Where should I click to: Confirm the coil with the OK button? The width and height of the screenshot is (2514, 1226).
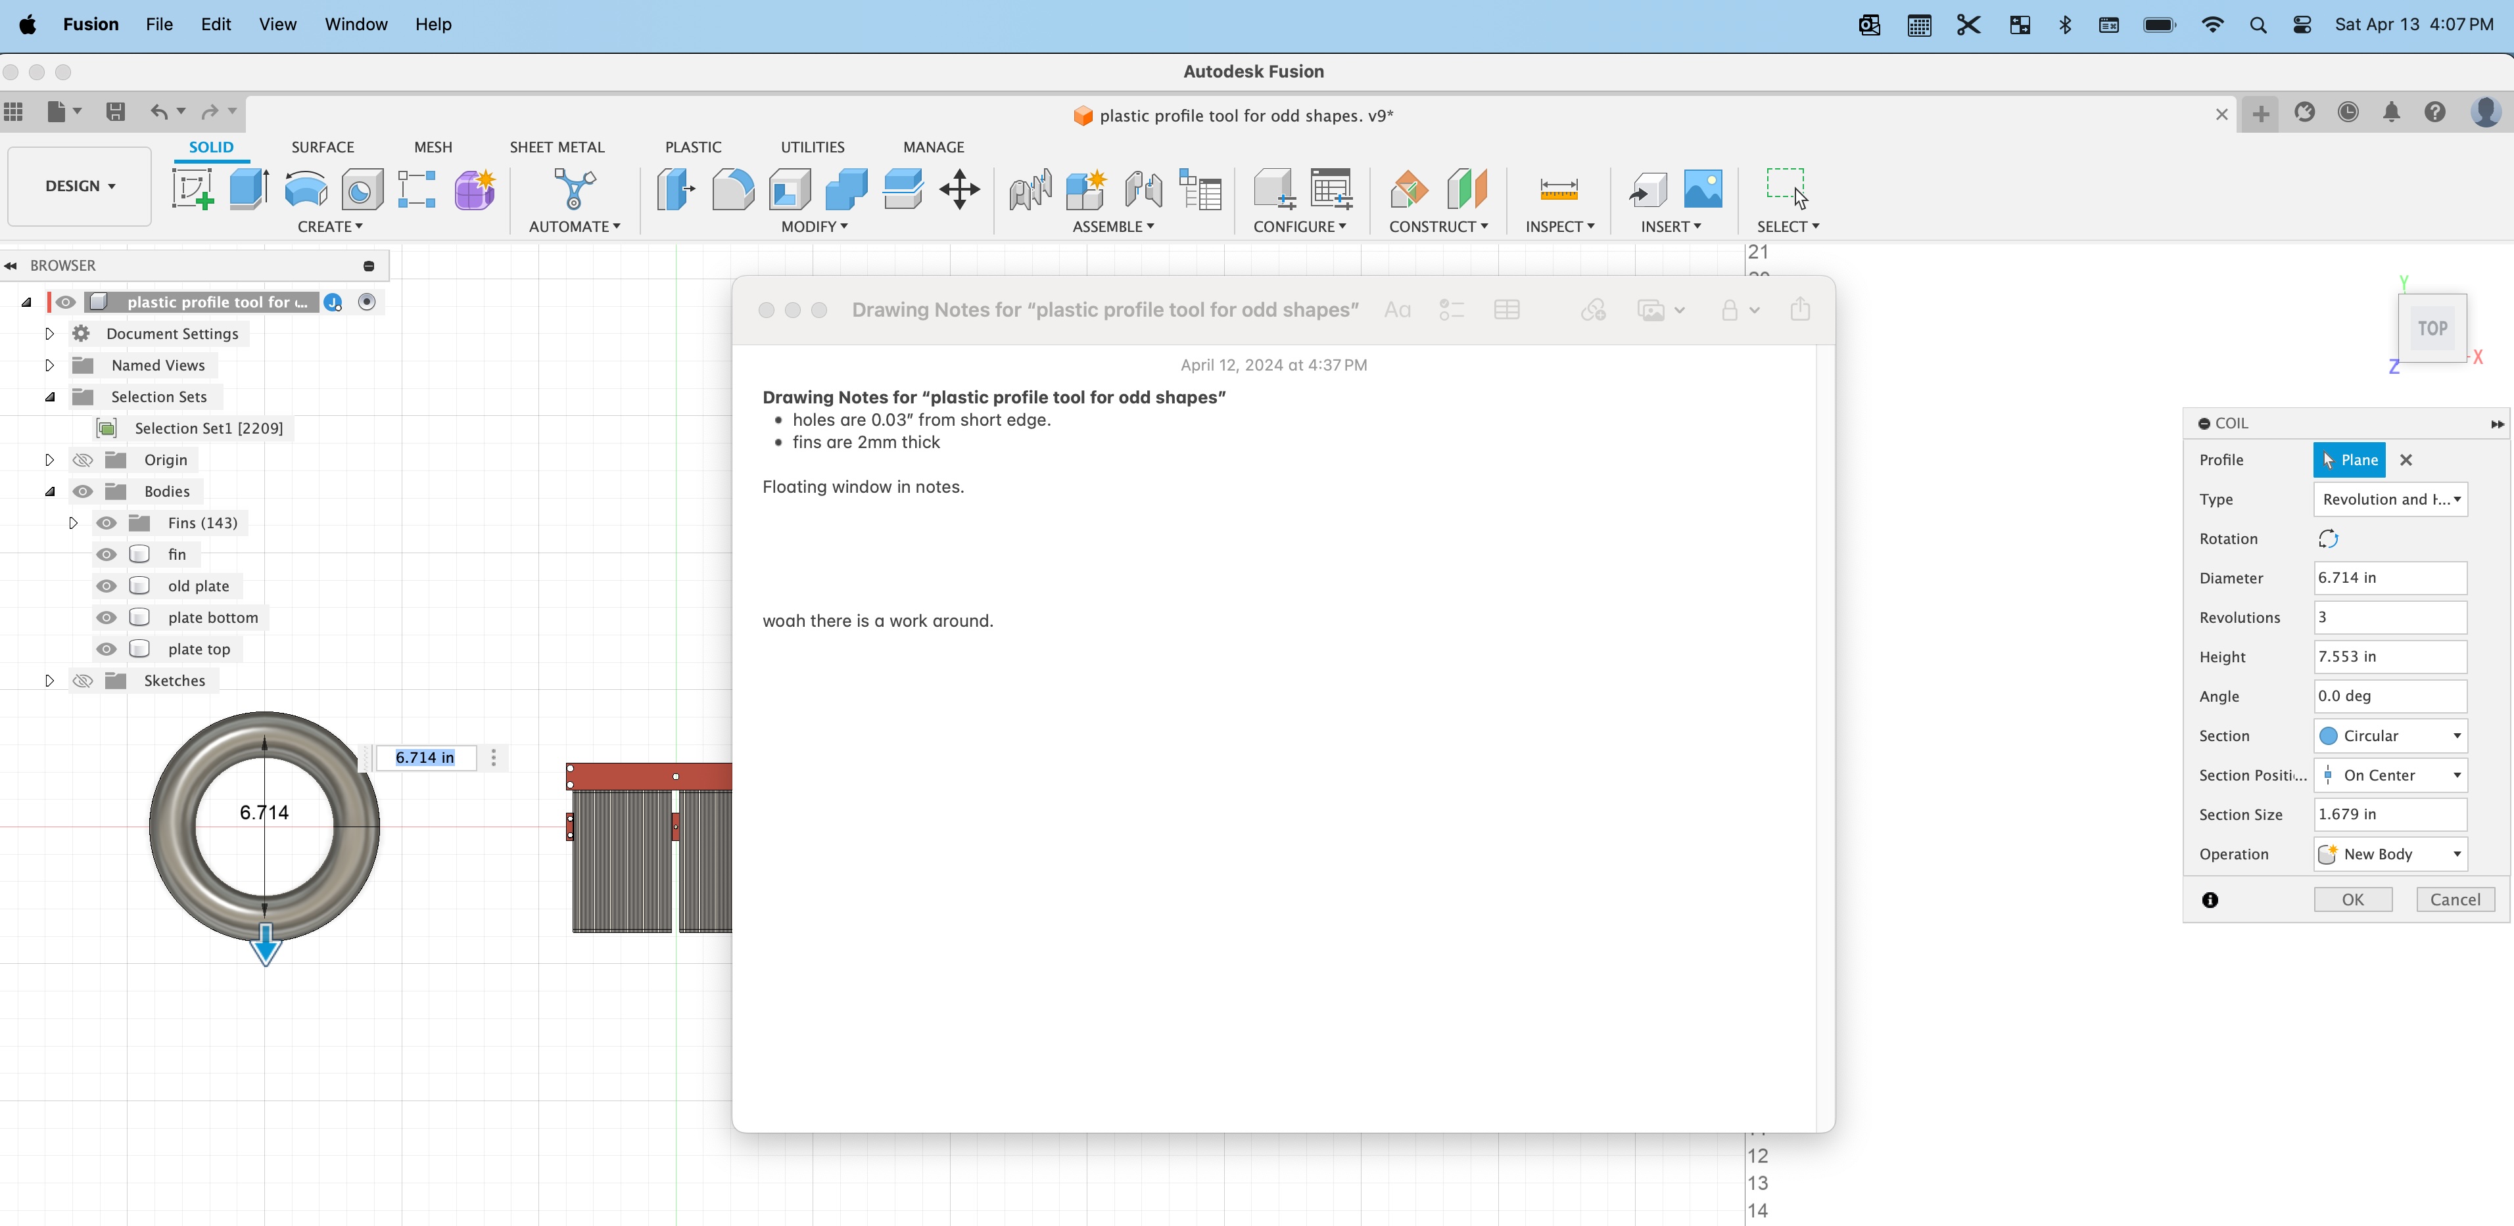tap(2352, 899)
